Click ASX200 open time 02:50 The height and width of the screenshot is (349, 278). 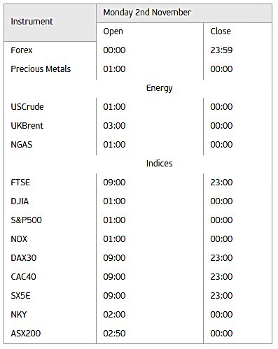114,334
